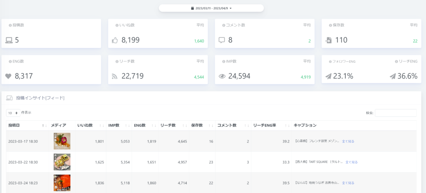Viewport: 426px width, 193px height.
Task: Click the info icon beside いいね数
Action: pyautogui.click(x=117, y=25)
